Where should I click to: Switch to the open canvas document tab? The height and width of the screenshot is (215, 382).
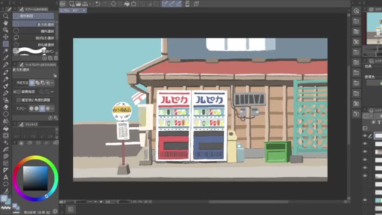pyautogui.click(x=73, y=11)
